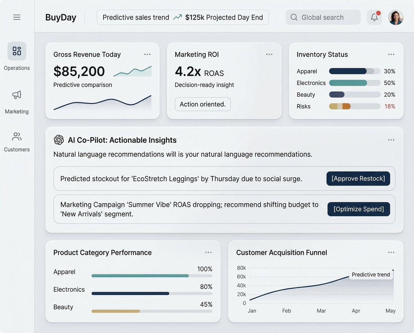
Task: Click the Electronics inventory progress bar
Action: coord(355,83)
